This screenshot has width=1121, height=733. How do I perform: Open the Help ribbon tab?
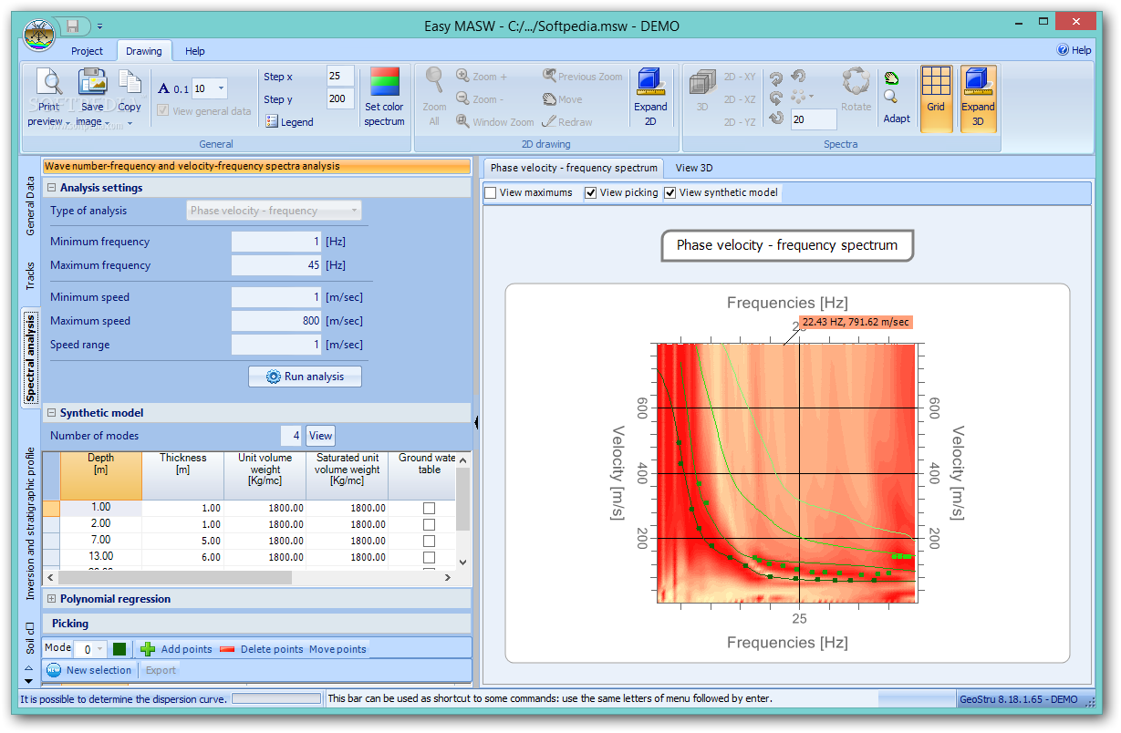coord(195,51)
